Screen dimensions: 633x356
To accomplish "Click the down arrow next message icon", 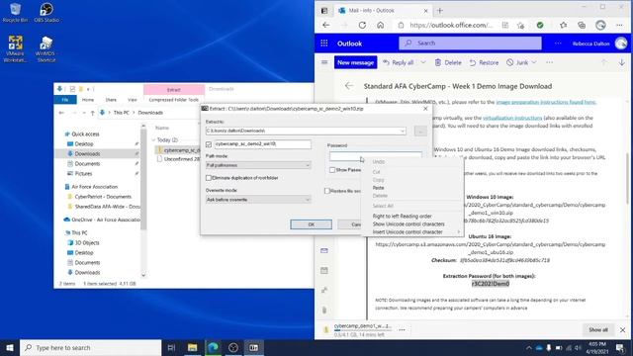I will (x=622, y=62).
